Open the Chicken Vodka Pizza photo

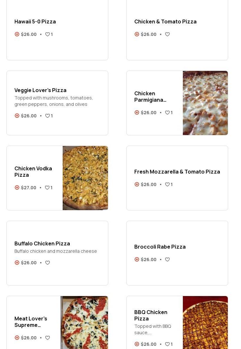pyautogui.click(x=85, y=178)
